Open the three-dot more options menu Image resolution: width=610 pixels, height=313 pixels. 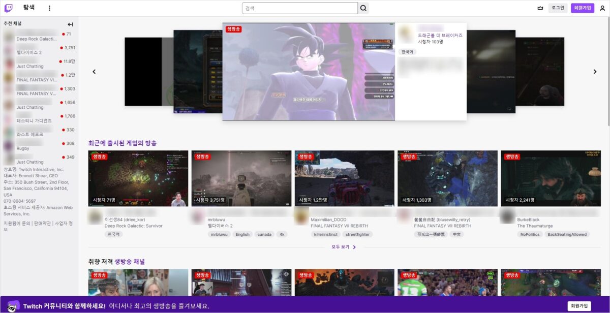coord(49,8)
